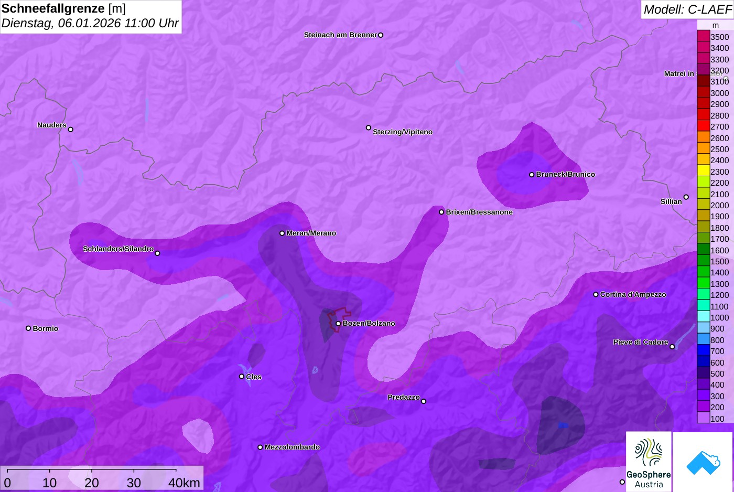Select the Bozen/Bolzano city marker dot

tap(338, 324)
